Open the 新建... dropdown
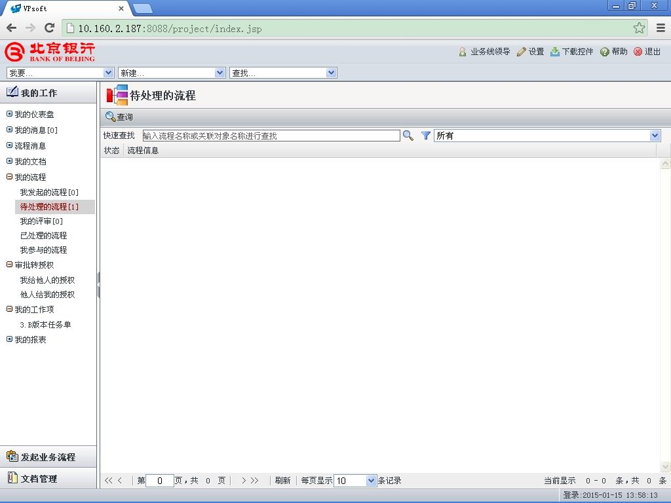The width and height of the screenshot is (671, 503). point(172,73)
